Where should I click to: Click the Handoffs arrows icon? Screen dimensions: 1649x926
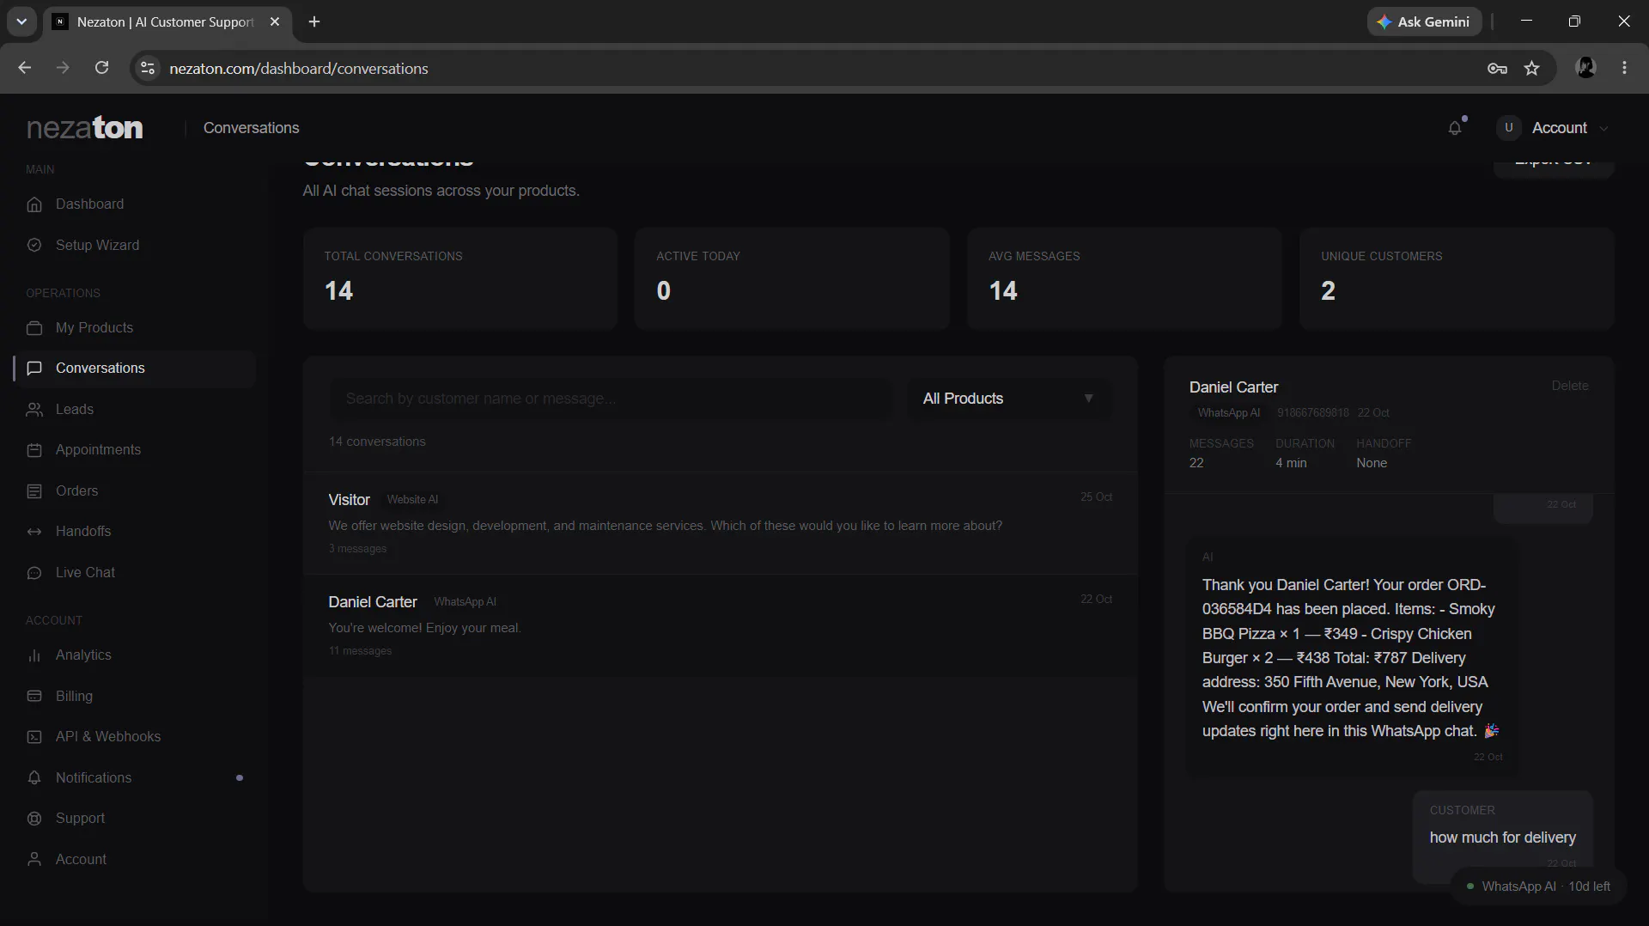point(34,532)
